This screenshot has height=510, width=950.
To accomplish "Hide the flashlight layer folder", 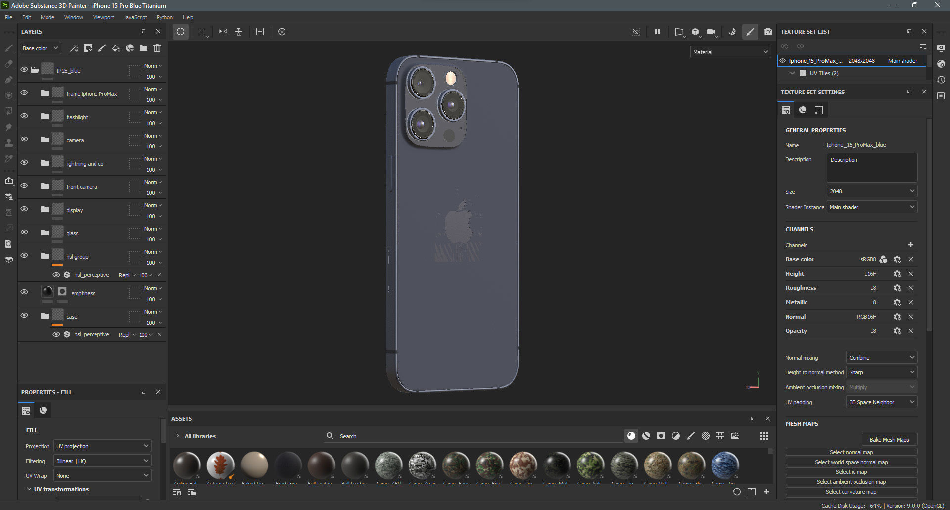I will click(24, 116).
